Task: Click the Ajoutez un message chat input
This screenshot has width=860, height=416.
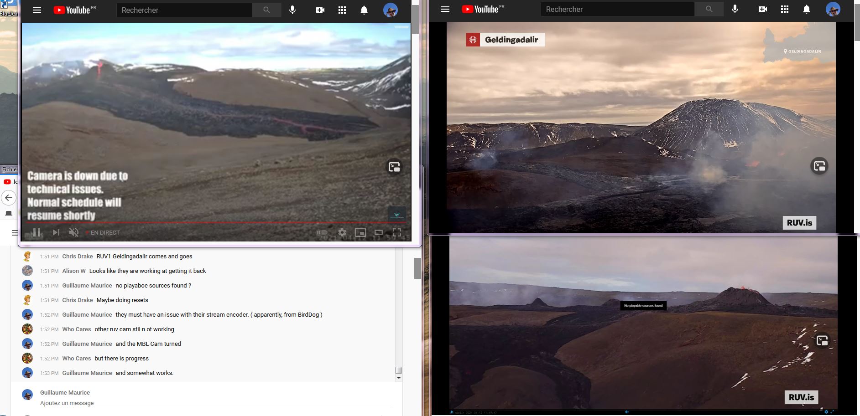Action: tap(215, 403)
